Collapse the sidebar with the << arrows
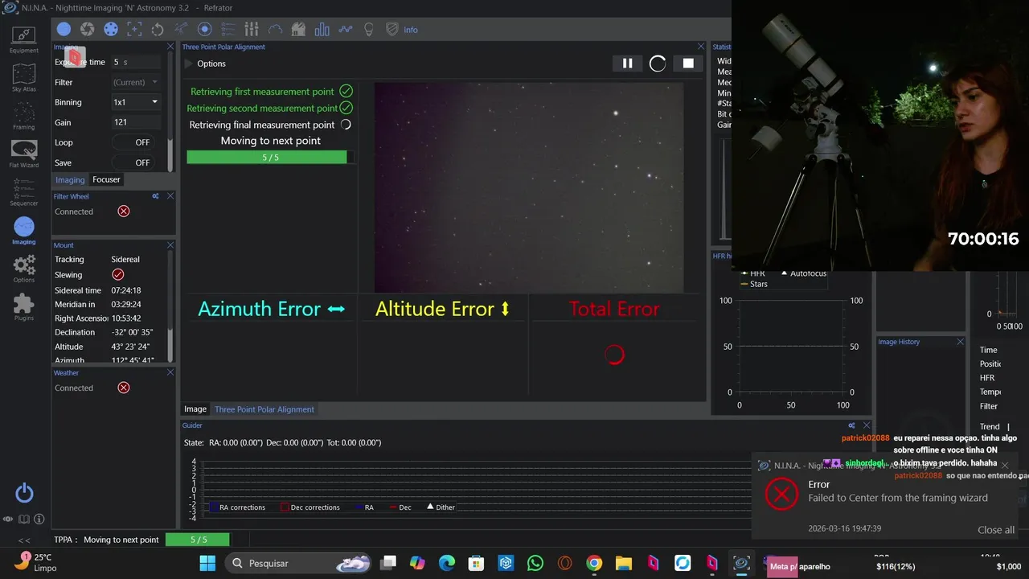 pos(24,540)
